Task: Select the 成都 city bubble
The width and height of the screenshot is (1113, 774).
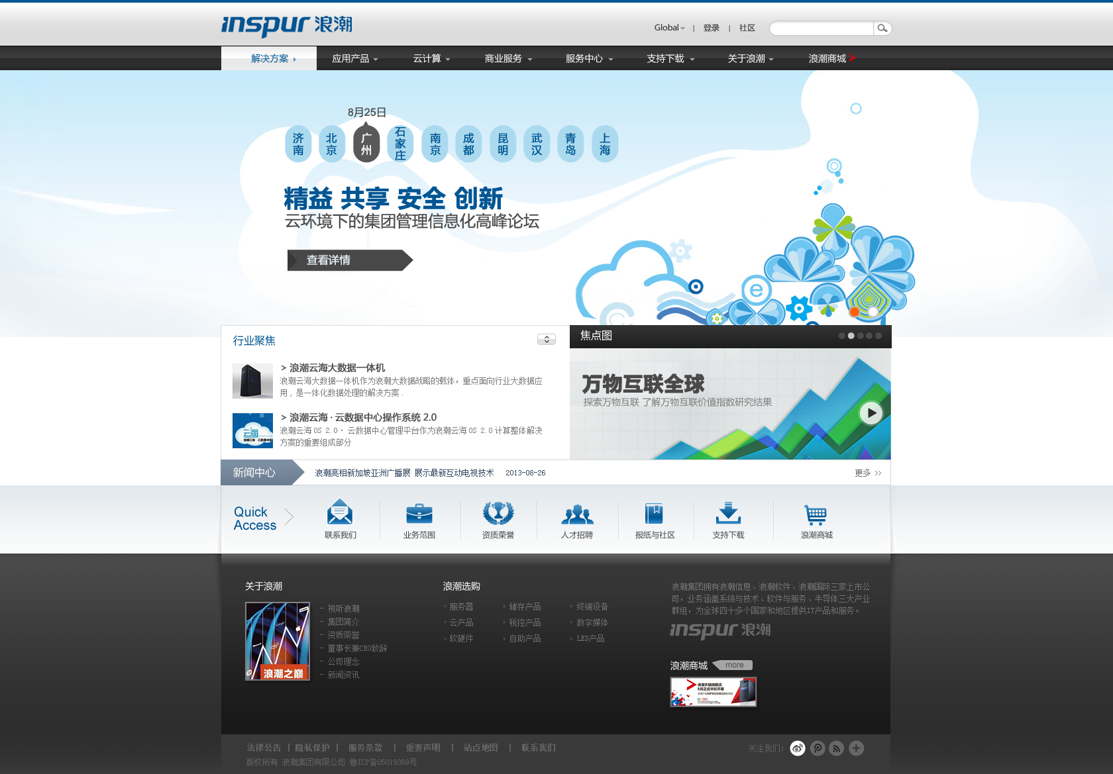Action: [468, 144]
